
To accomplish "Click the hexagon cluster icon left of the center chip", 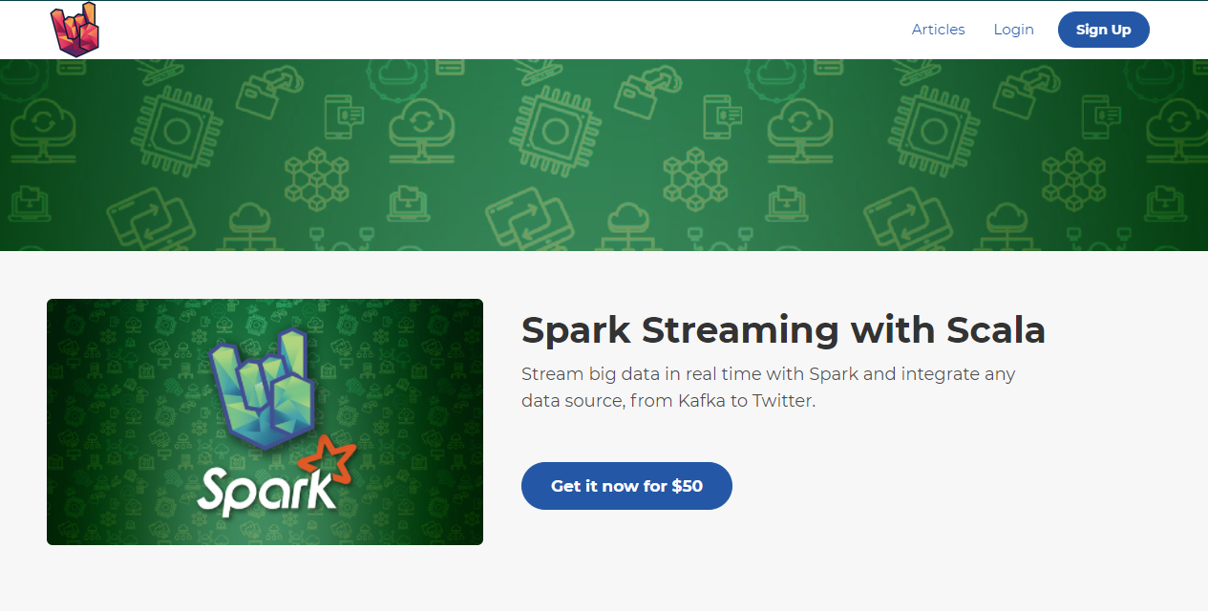I will pos(317,179).
